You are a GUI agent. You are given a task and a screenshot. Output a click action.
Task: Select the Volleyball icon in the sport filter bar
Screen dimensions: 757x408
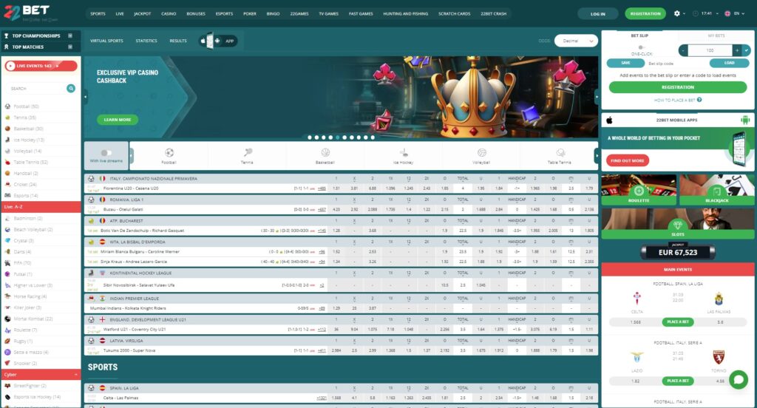[481, 152]
